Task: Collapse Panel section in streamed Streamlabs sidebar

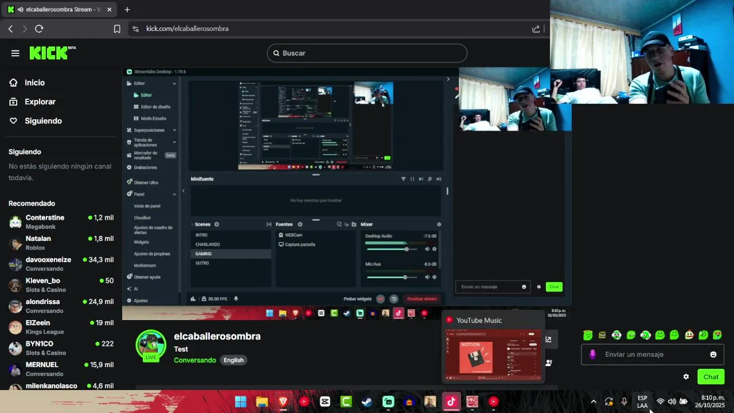Action: tap(174, 194)
